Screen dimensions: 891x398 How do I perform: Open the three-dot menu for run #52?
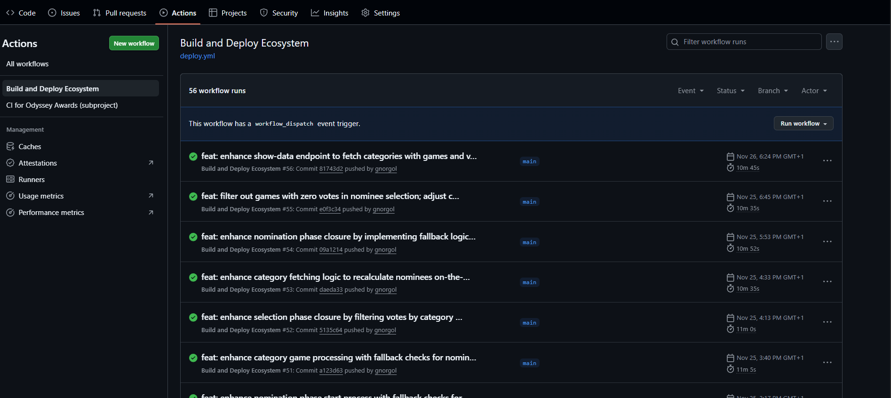[827, 322]
